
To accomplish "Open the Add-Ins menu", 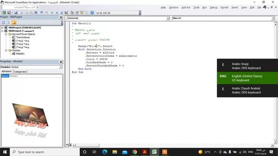I will 186,7.
